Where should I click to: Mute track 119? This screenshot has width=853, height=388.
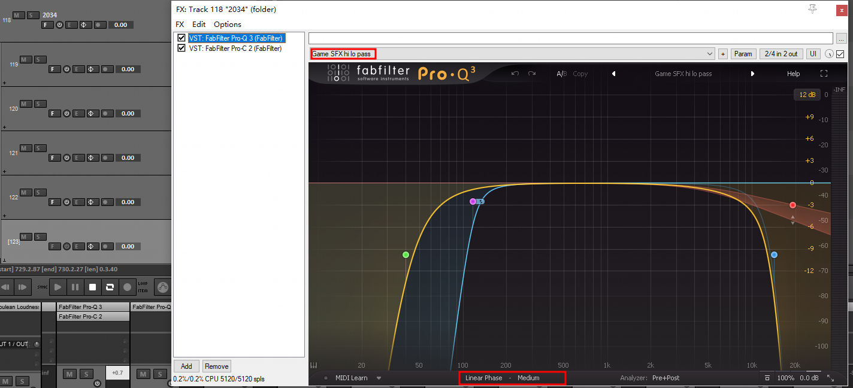pyautogui.click(x=26, y=59)
